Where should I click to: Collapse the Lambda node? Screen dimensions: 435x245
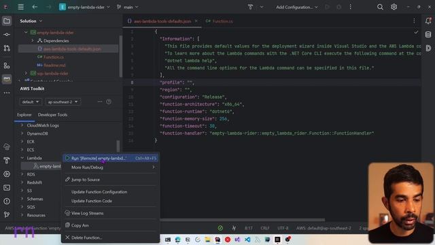(x=22, y=158)
